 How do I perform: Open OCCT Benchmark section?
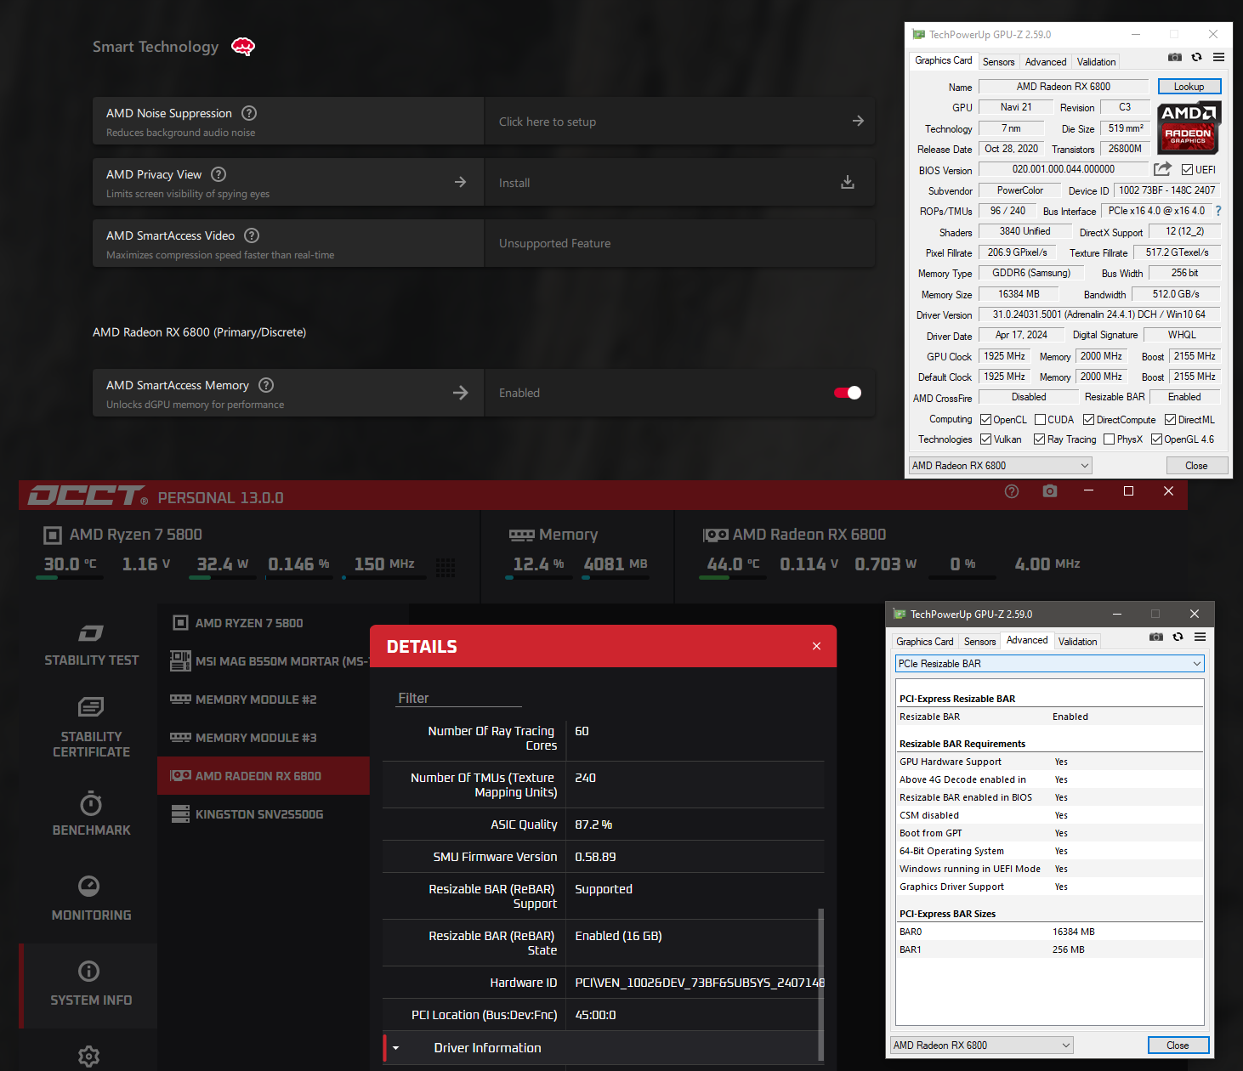(91, 814)
